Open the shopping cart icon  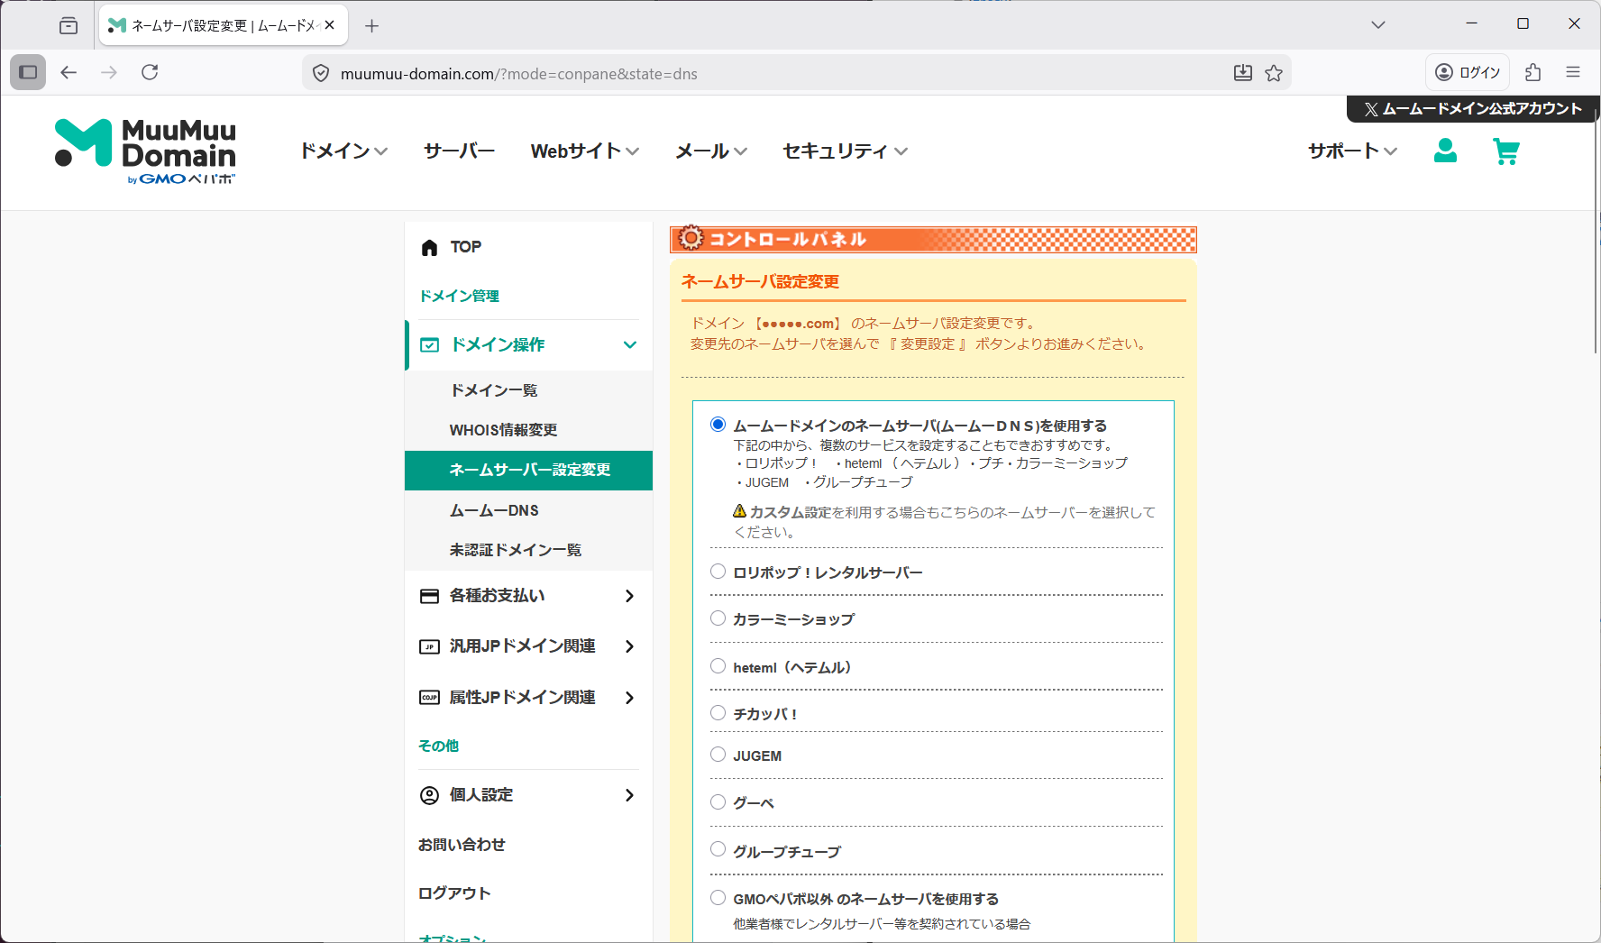click(x=1506, y=151)
